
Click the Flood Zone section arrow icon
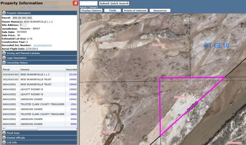pyautogui.click(x=4, y=133)
